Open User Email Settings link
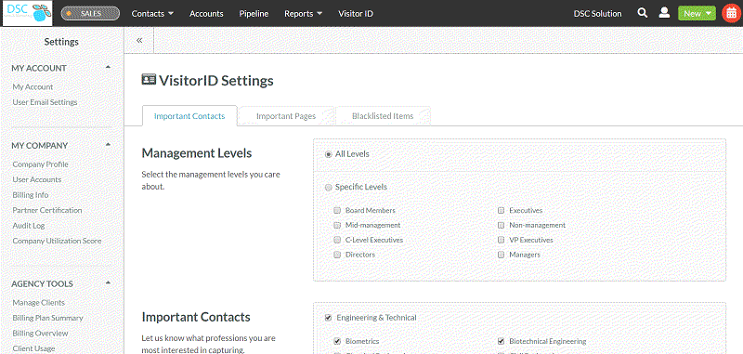 pos(45,102)
